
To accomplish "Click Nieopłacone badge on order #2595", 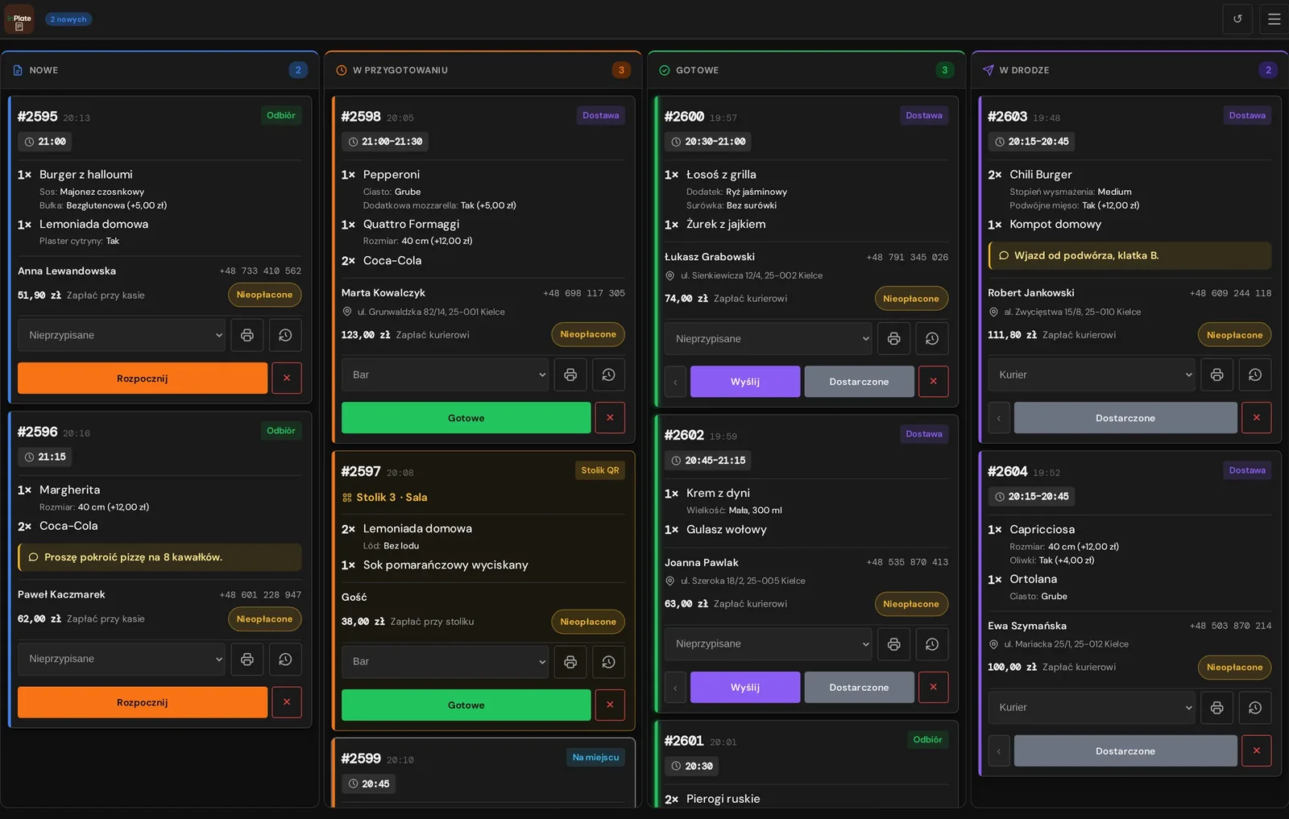I will 264,295.
